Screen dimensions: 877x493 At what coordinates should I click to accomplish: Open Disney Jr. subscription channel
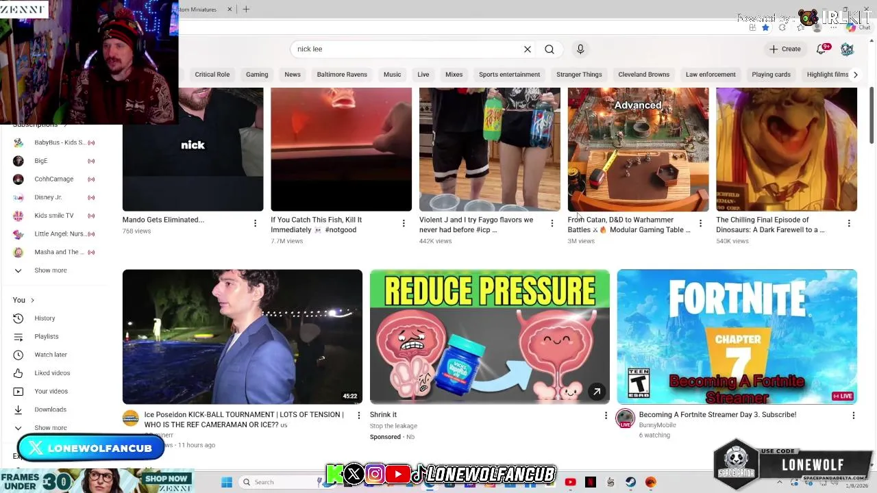(x=55, y=197)
